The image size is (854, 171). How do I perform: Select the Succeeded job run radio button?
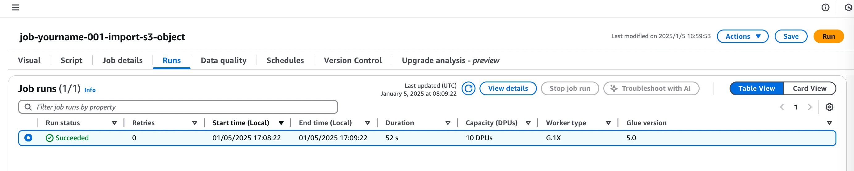[x=28, y=138]
